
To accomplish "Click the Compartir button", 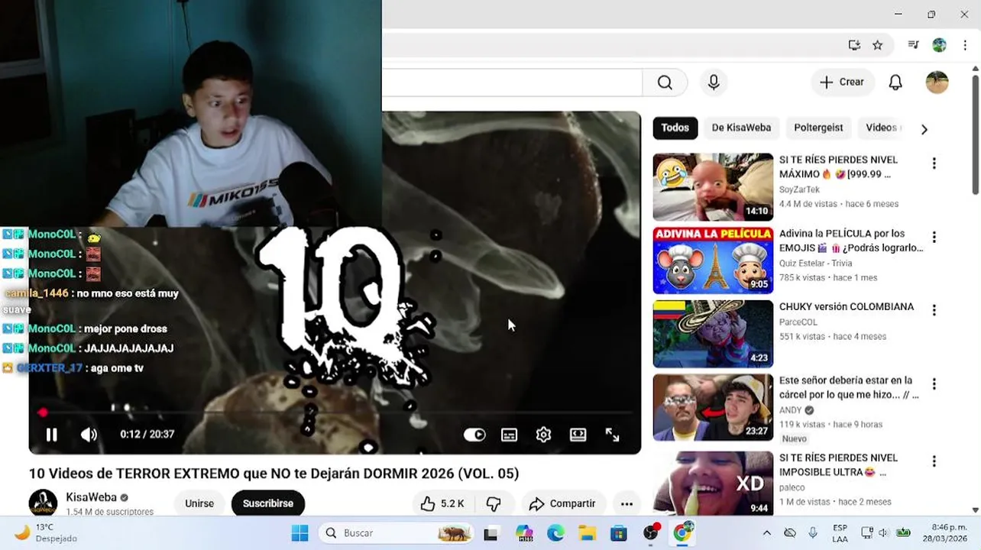I will click(x=562, y=503).
